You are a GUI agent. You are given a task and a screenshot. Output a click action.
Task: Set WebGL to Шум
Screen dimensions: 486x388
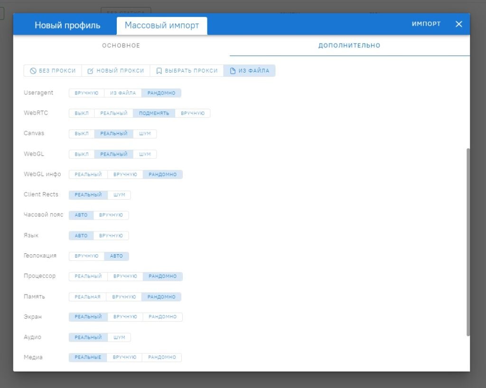click(145, 154)
